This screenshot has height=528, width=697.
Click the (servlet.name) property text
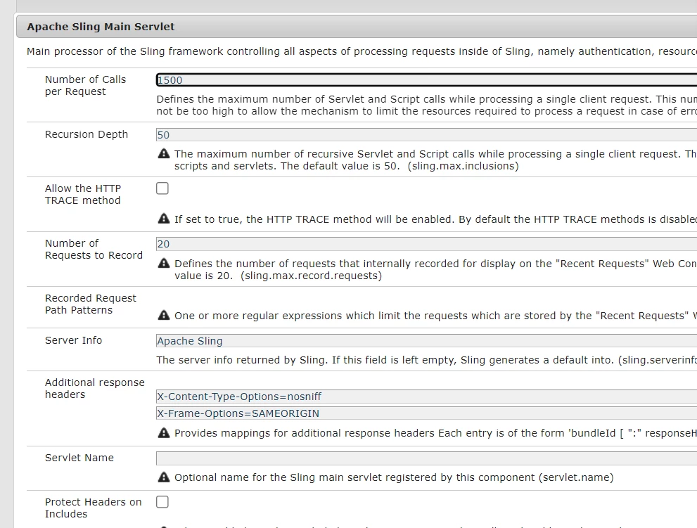click(x=575, y=477)
